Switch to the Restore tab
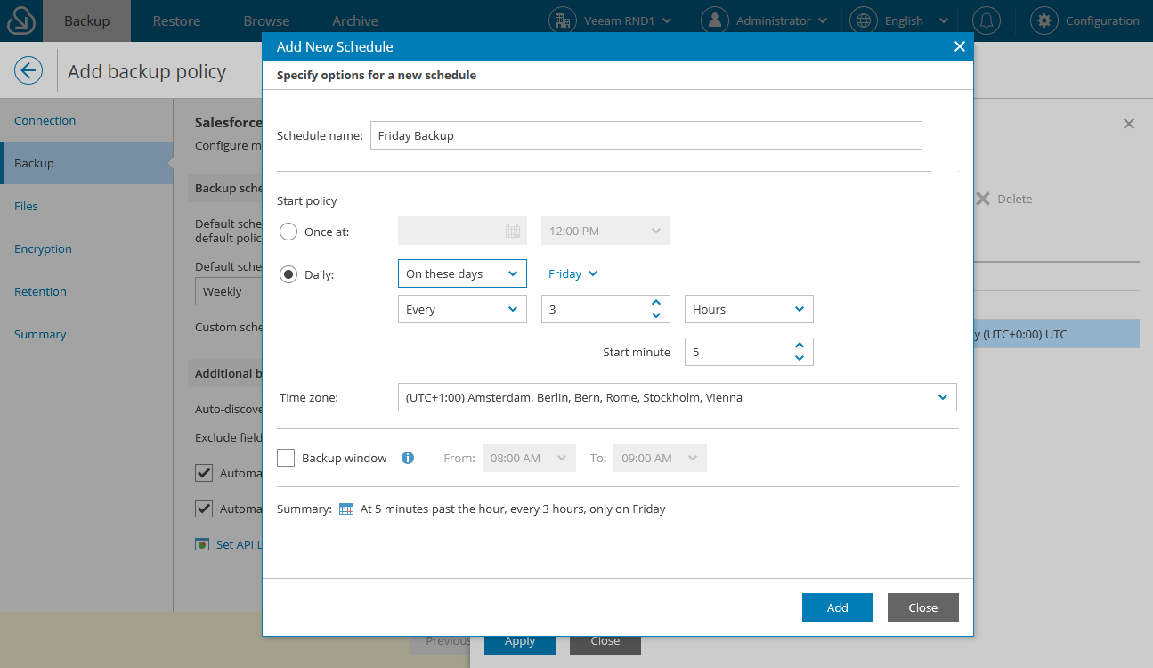The height and width of the screenshot is (668, 1153). [x=176, y=20]
